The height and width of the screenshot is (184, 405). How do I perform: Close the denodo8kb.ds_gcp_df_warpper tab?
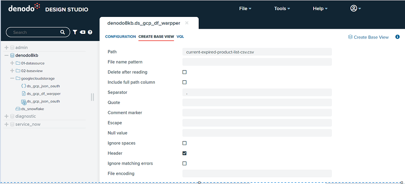click(x=187, y=23)
